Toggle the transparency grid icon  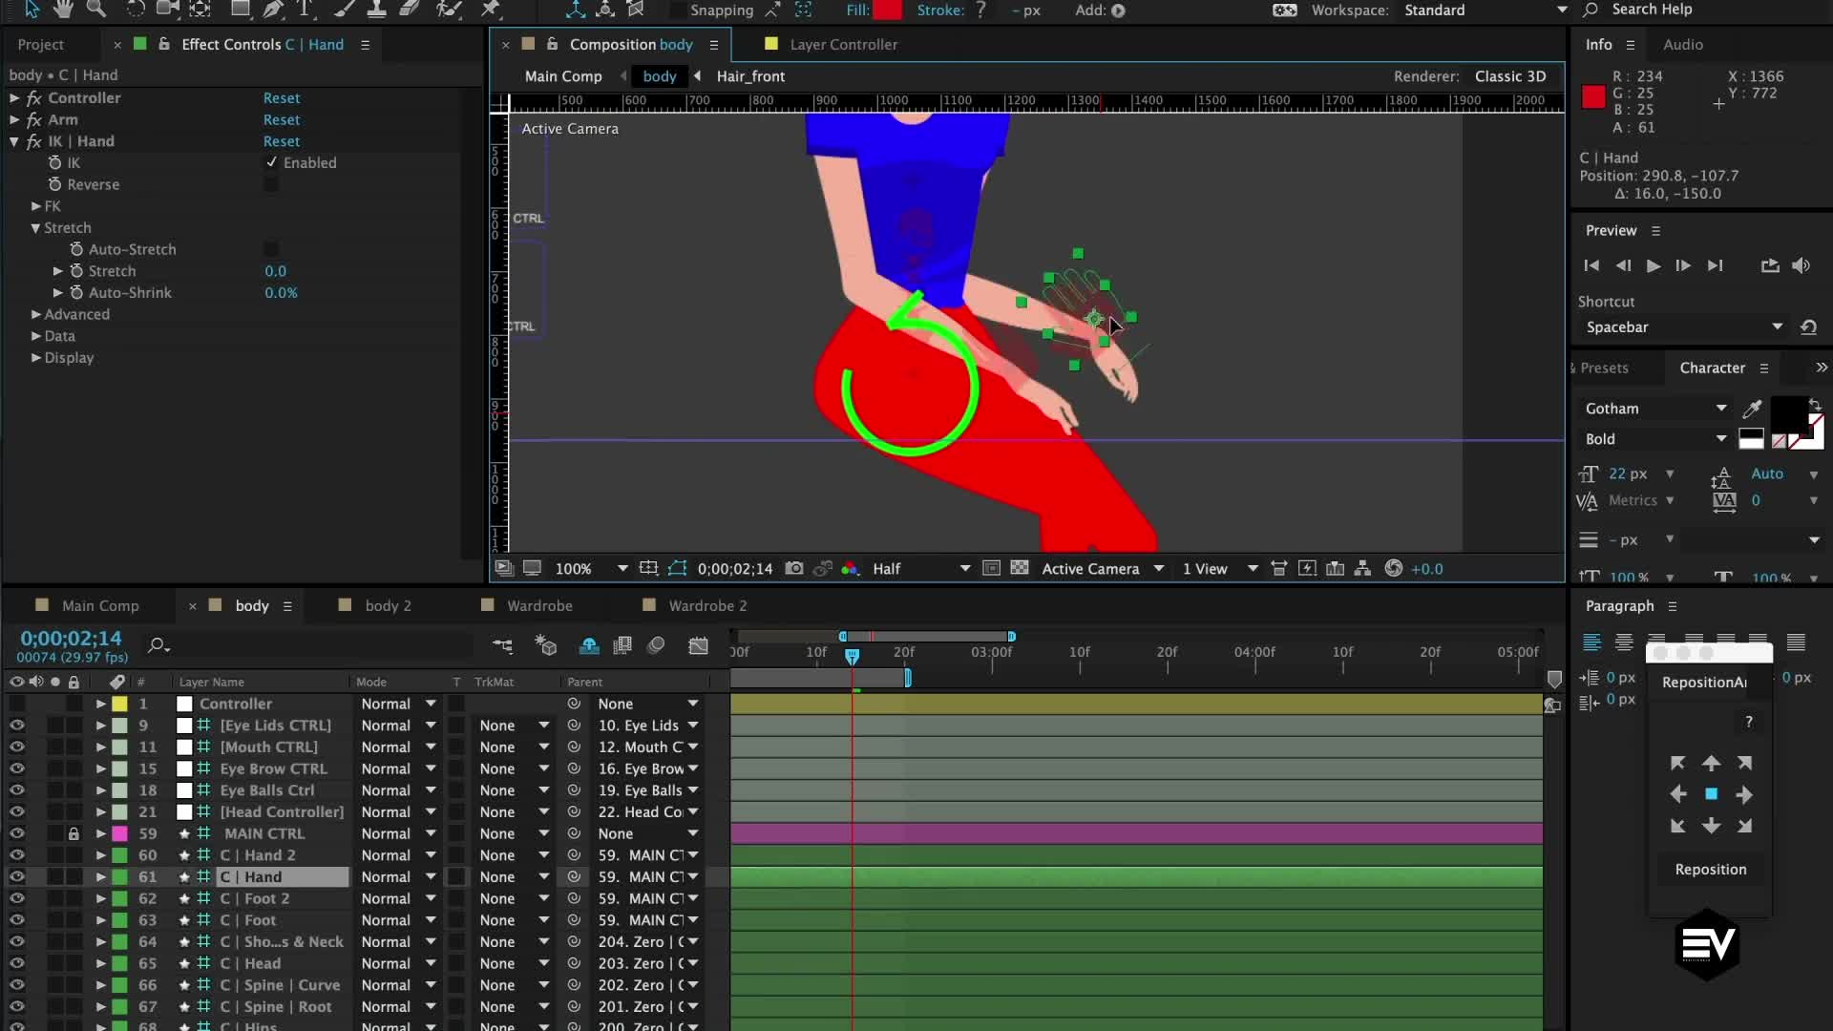[1020, 568]
